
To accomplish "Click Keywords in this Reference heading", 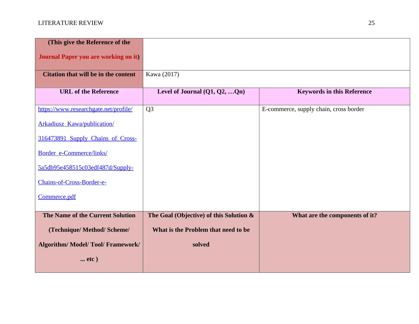I will tap(334, 92).
